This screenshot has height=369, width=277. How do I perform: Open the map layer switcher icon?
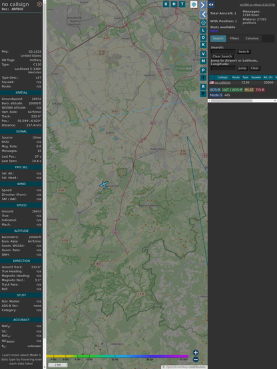(x=194, y=5)
